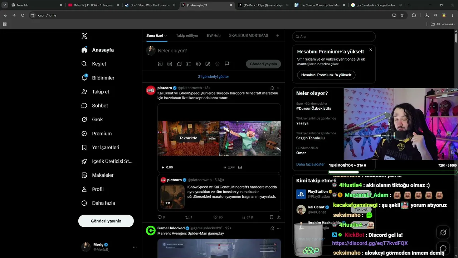Open the GIF picker in composer

coord(170,64)
